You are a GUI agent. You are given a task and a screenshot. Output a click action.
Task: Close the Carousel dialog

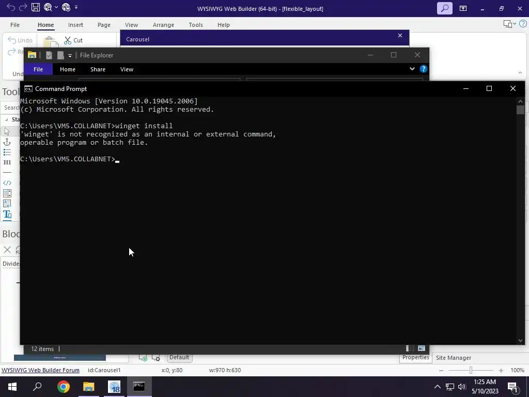(x=400, y=36)
